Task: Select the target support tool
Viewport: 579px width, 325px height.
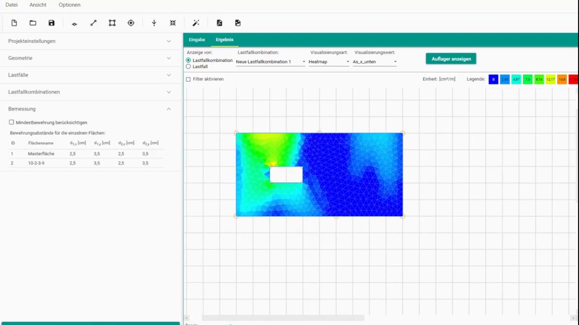Action: 131,23
